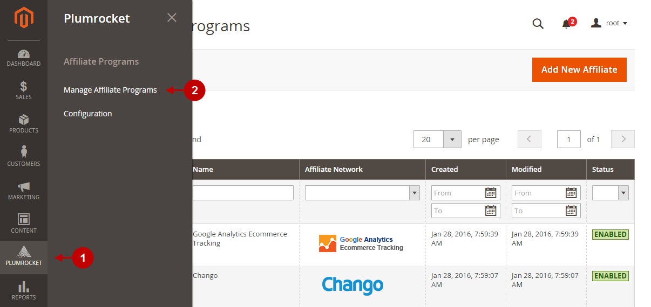Screen dimensions: 651x307
Task: Click the Chango network logo
Action: point(352,285)
